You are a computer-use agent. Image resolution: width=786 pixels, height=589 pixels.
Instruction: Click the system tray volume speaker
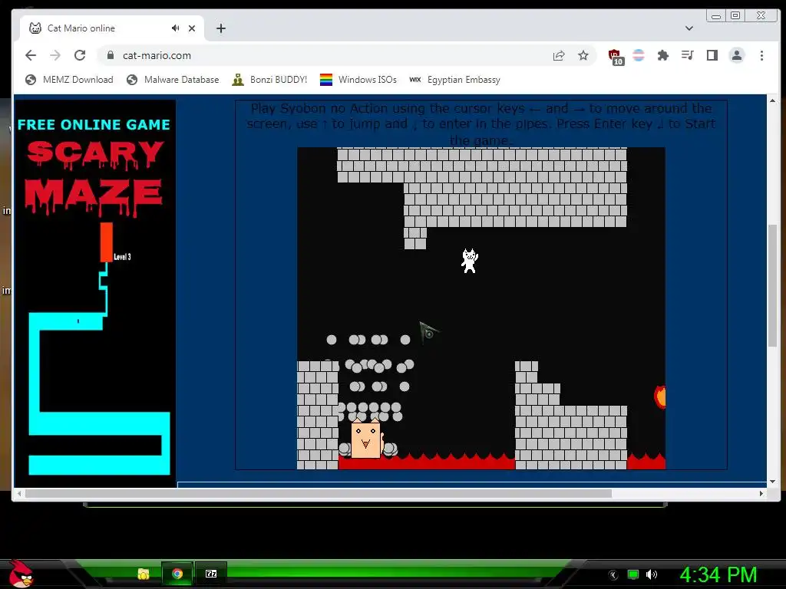[x=651, y=574]
